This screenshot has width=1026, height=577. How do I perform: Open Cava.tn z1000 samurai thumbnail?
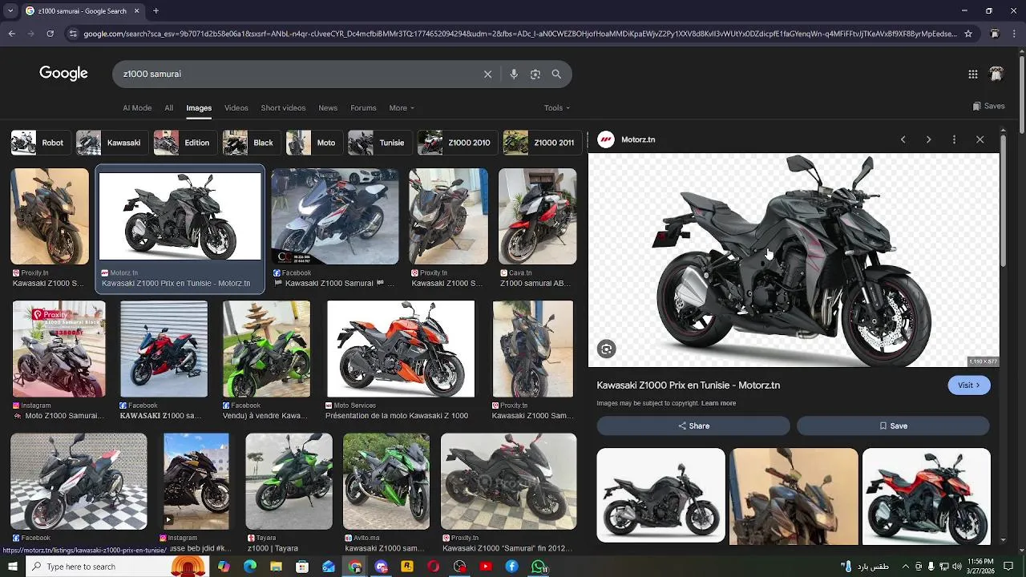[537, 216]
